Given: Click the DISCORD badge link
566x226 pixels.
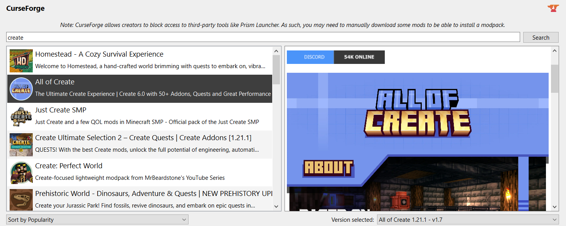Looking at the screenshot, I should [x=310, y=57].
